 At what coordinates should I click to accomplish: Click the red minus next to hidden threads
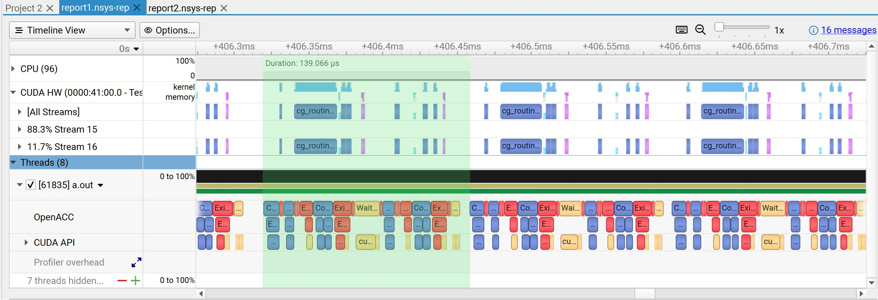[x=122, y=281]
